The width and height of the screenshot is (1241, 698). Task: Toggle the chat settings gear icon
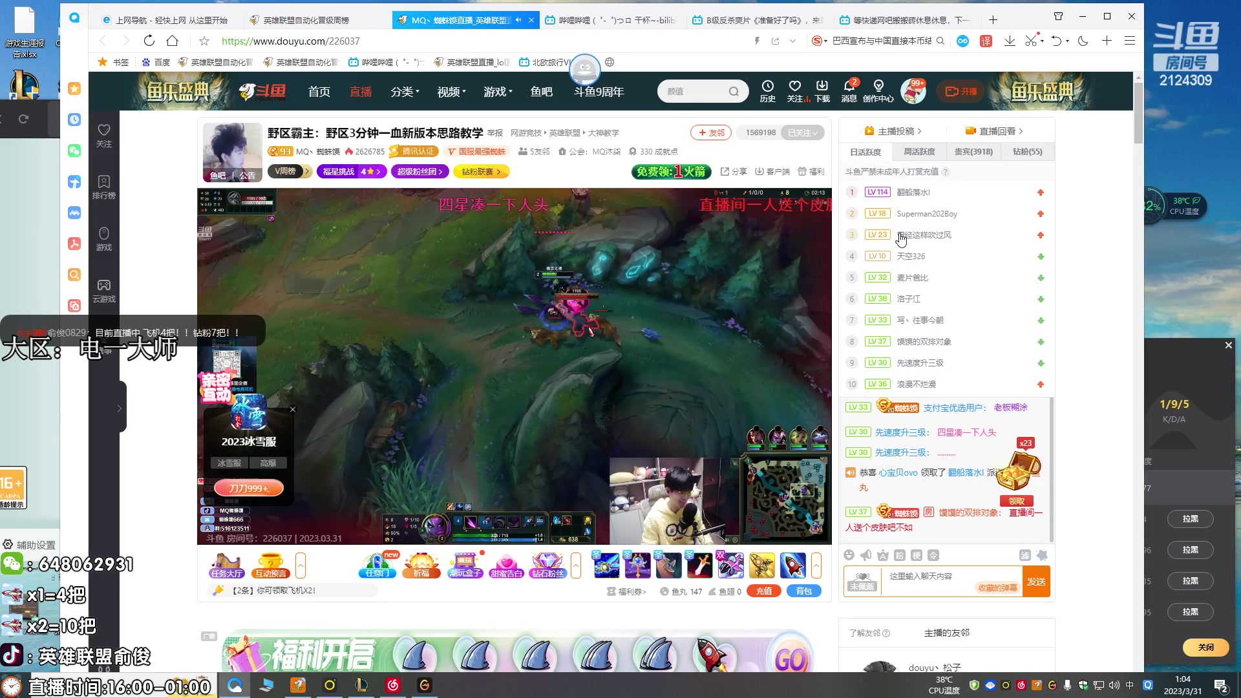1042,555
